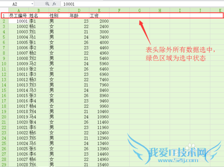Select column C header
The height and width of the screenshot is (167, 224).
click(x=59, y=10)
